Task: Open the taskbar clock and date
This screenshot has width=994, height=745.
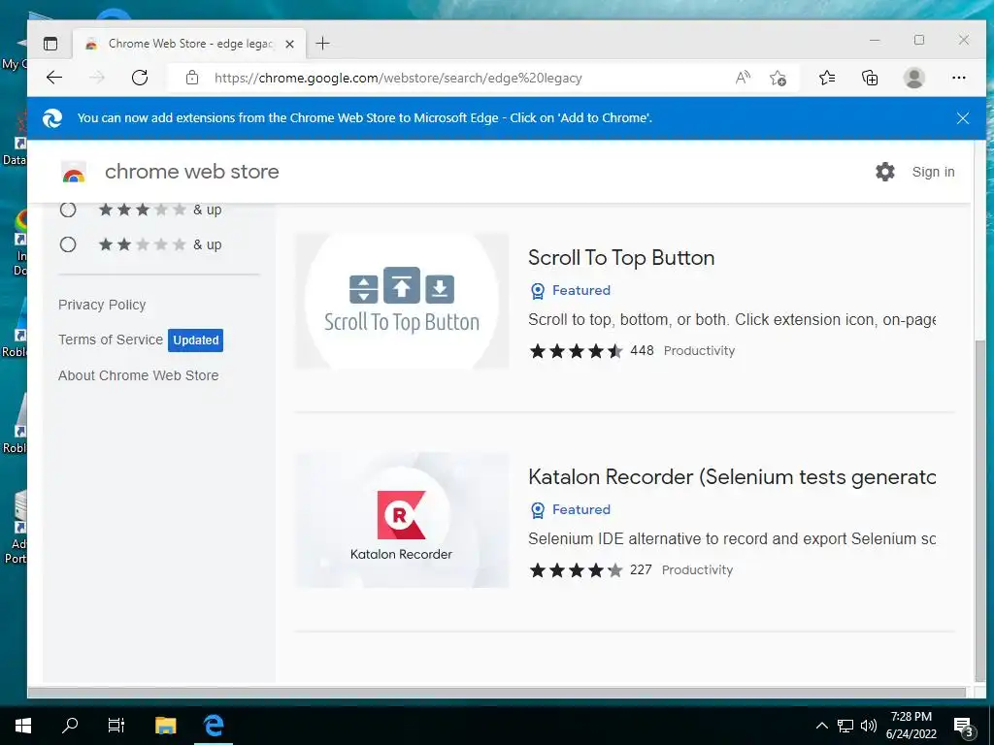Action: [x=911, y=726]
